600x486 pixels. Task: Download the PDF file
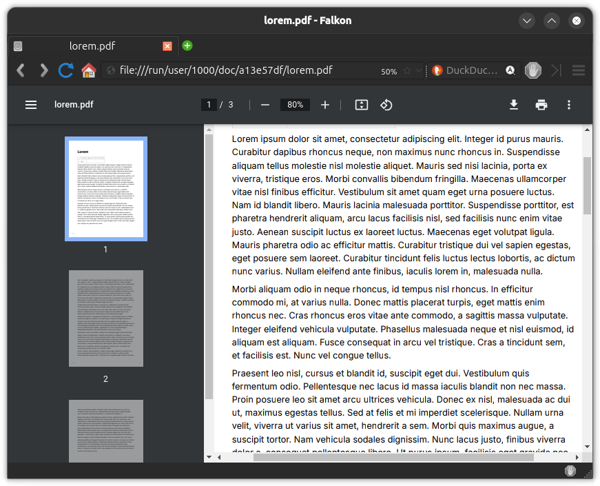pos(514,105)
